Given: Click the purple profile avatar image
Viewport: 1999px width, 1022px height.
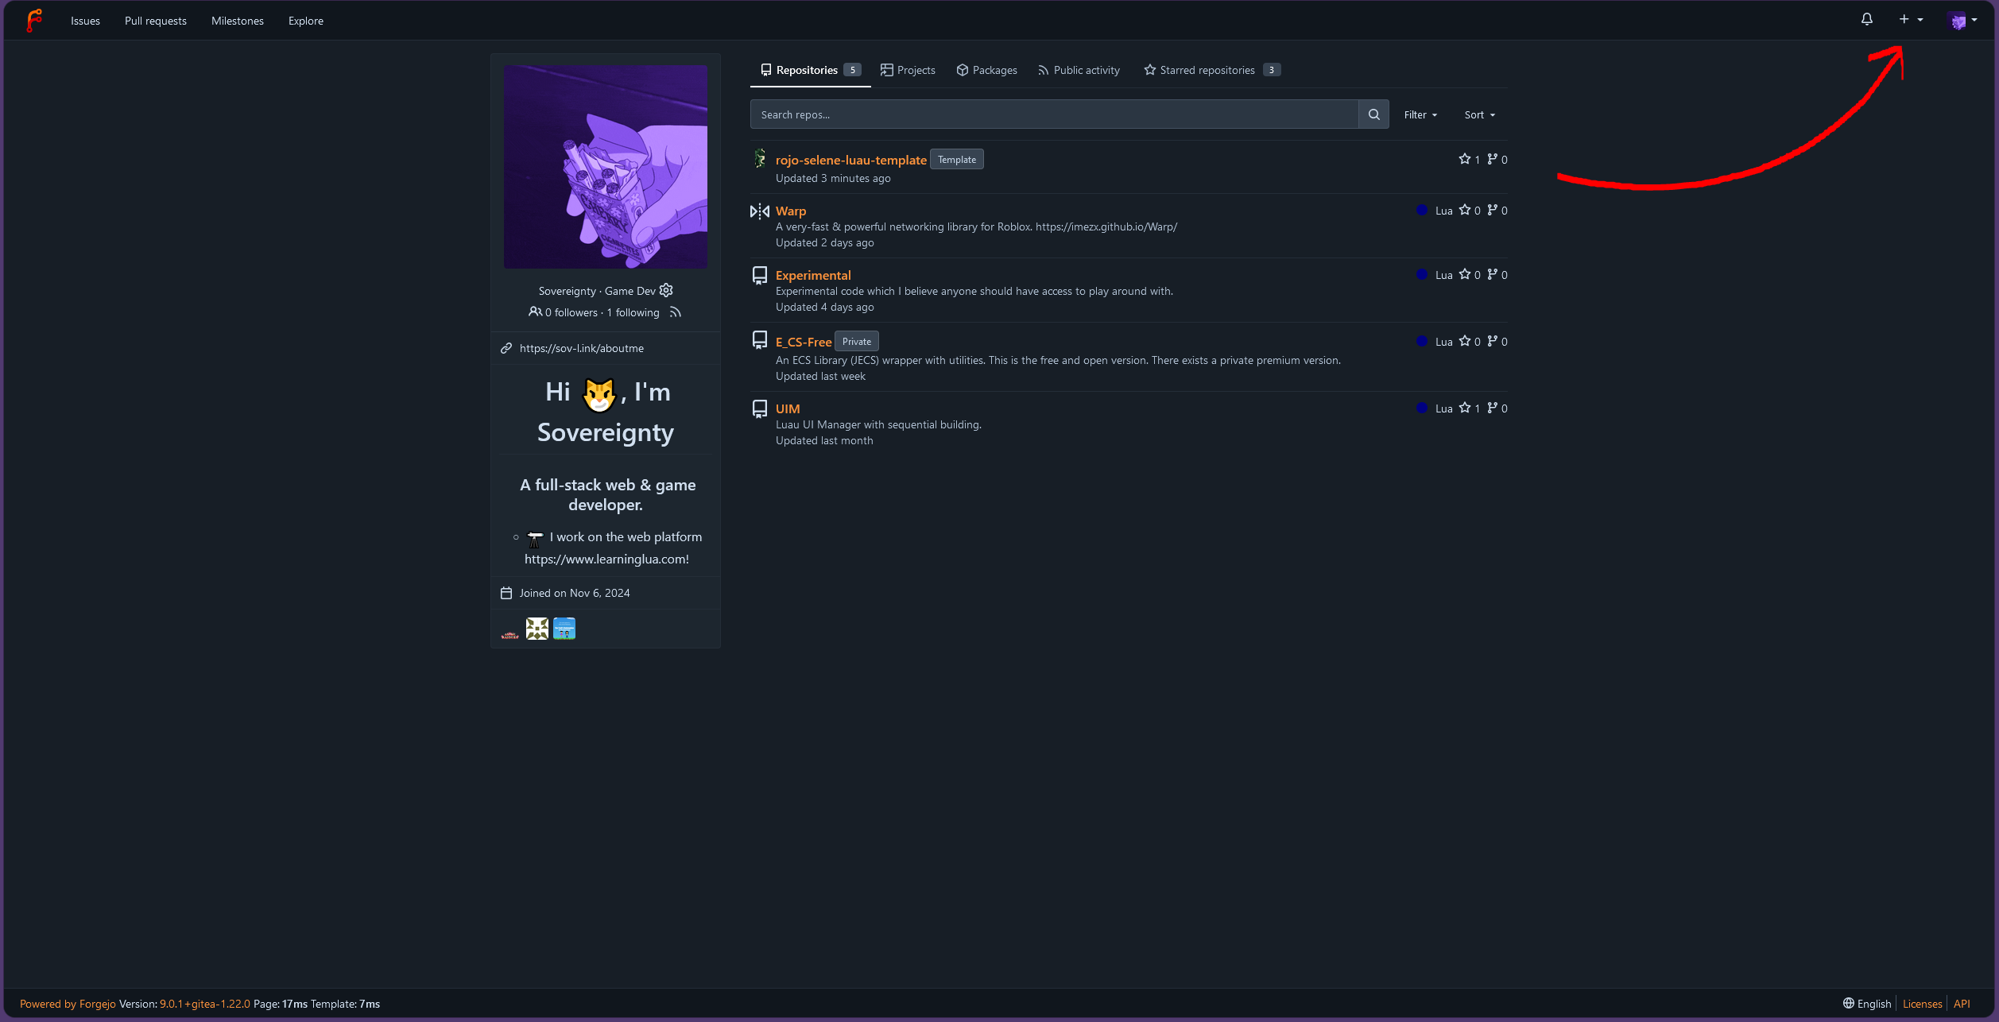Looking at the screenshot, I should [606, 167].
